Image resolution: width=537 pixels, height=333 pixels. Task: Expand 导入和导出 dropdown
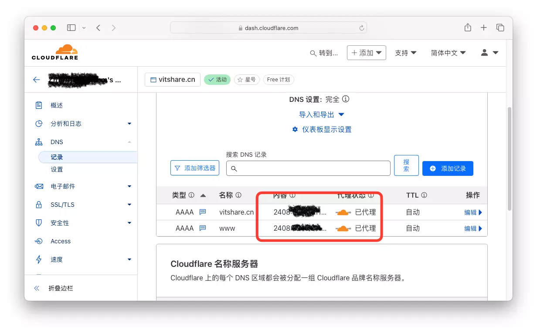322,114
